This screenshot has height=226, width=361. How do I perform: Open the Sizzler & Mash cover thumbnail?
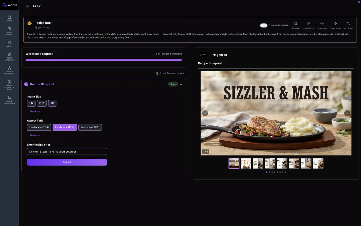click(x=234, y=164)
